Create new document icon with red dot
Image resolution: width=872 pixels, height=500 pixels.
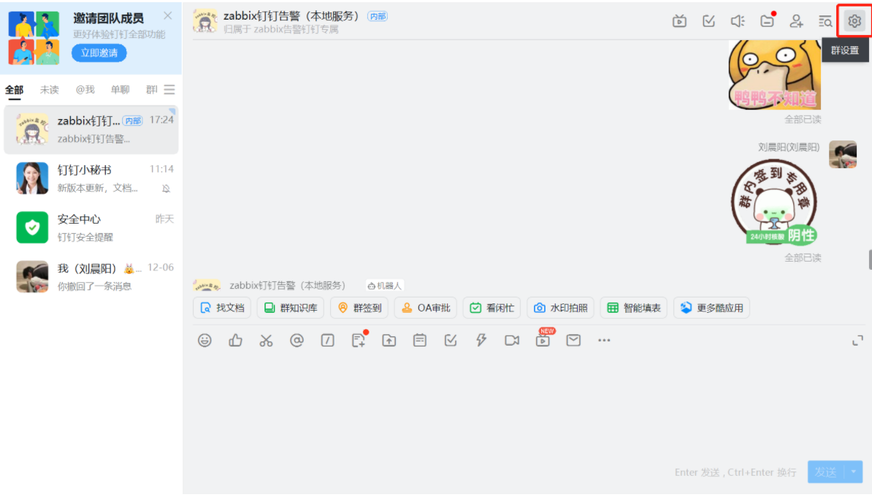(x=359, y=340)
